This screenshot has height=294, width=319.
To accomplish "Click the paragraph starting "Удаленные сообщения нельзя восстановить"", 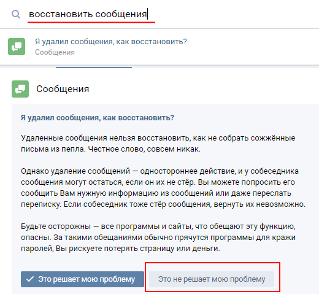I will pos(158,144).
